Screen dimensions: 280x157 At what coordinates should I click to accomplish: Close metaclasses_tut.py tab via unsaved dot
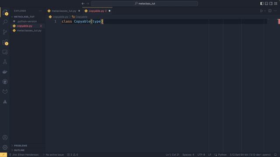click(79, 11)
